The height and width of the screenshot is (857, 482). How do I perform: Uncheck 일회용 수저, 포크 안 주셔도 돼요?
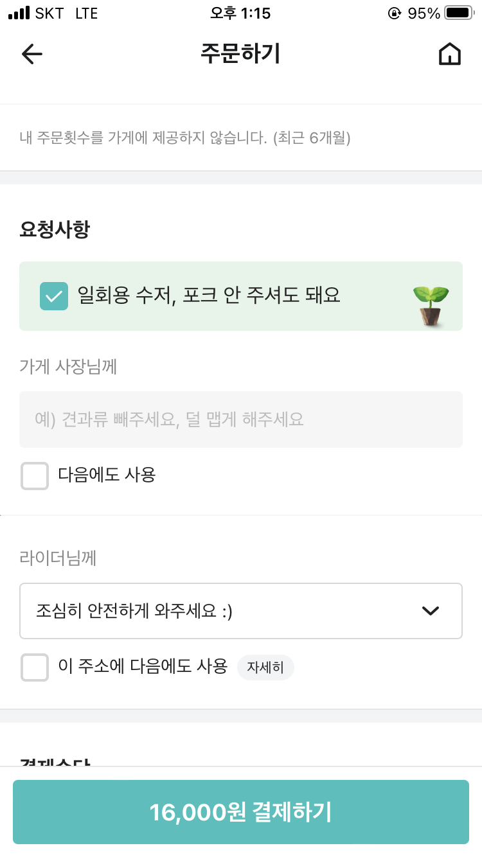click(54, 296)
